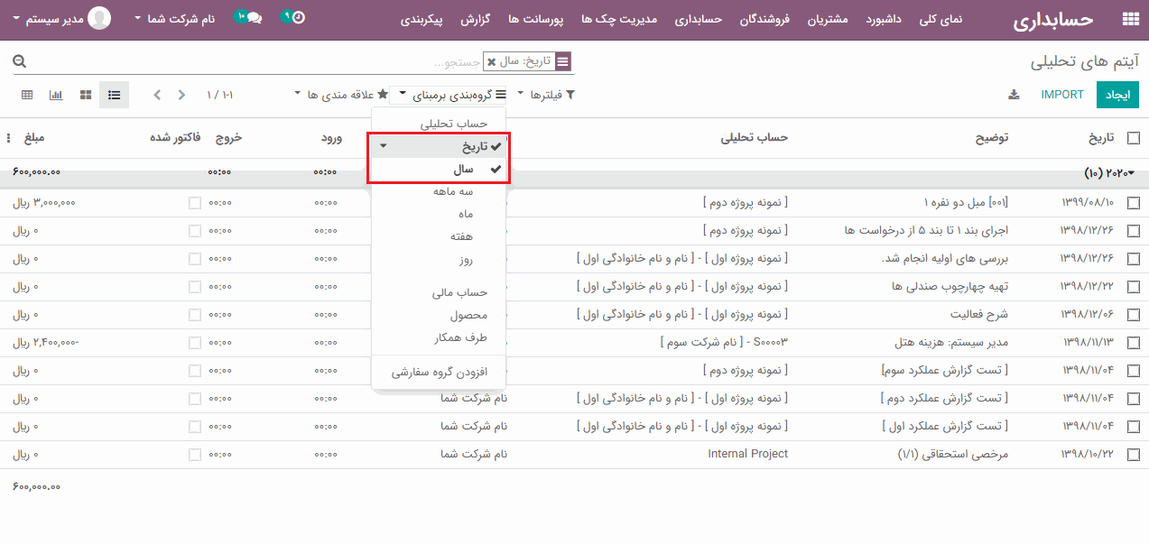
Task: Remove the تاریخ: سال search facet
Action: (x=491, y=61)
